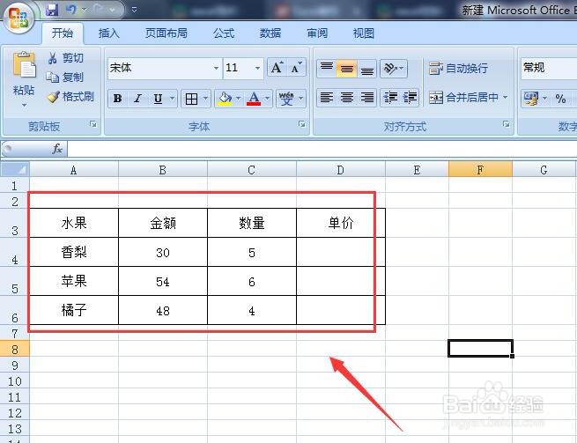Apply percent style format
The width and height of the screenshot is (577, 443).
click(560, 99)
